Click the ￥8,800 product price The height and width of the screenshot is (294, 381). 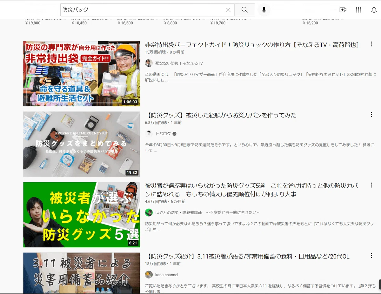[170, 23]
